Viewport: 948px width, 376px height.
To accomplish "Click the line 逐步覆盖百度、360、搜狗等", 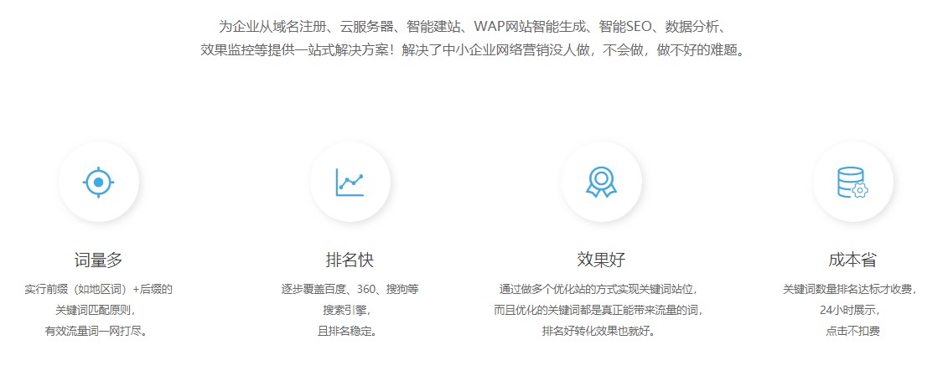I will pyautogui.click(x=350, y=289).
